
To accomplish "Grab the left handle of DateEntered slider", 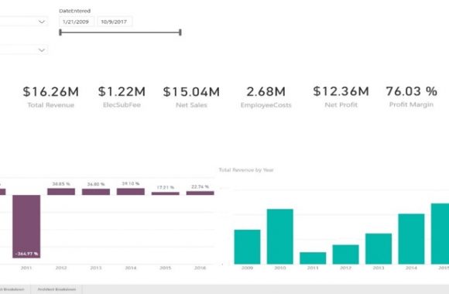I will 60,32.
